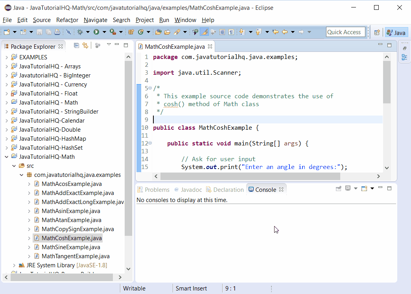Screen dimensions: 411x294
Task: Click the Save All icon
Action: (x=48, y=32)
